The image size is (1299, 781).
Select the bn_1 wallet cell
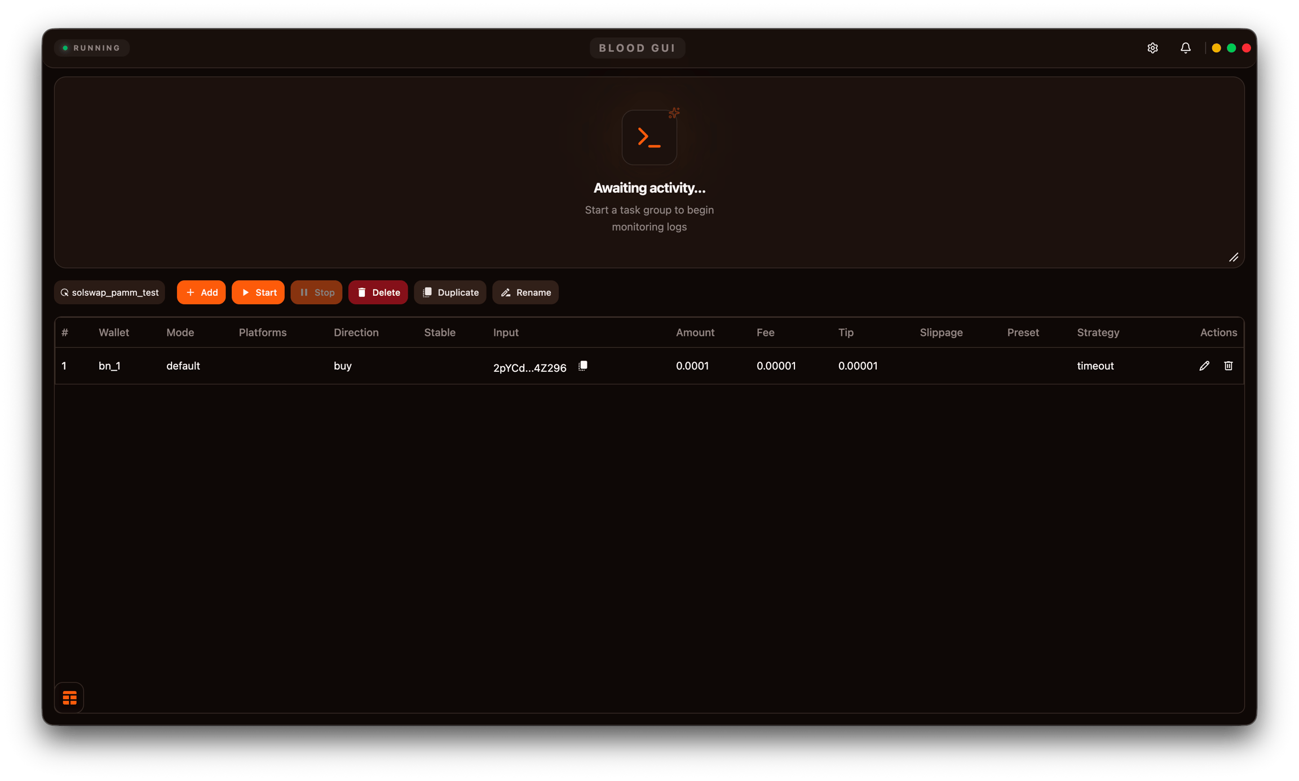coord(109,366)
